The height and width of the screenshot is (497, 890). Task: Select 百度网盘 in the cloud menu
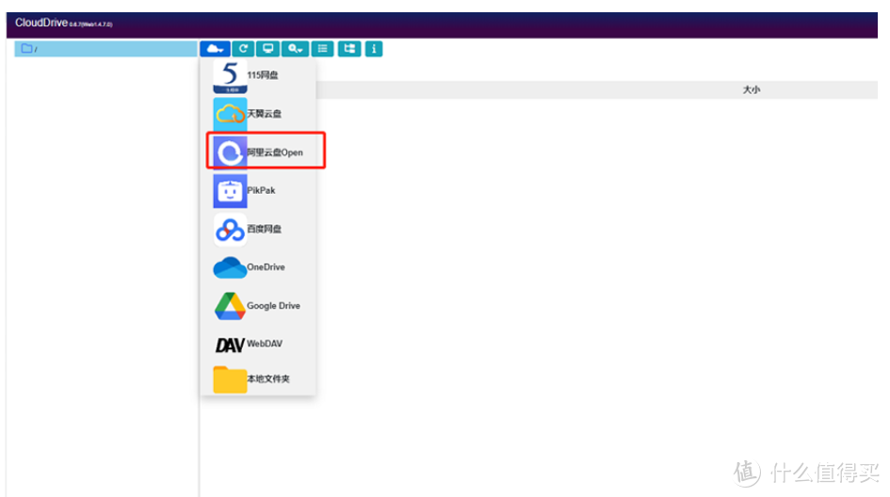[258, 230]
